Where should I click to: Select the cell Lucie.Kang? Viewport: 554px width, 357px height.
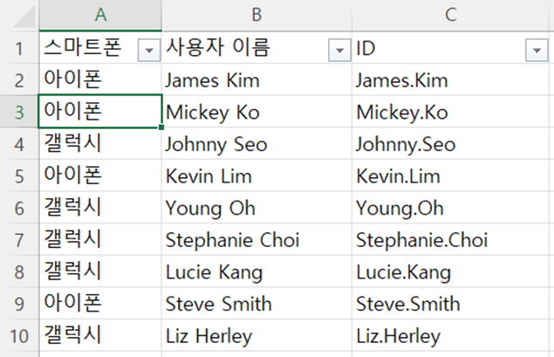coord(450,271)
